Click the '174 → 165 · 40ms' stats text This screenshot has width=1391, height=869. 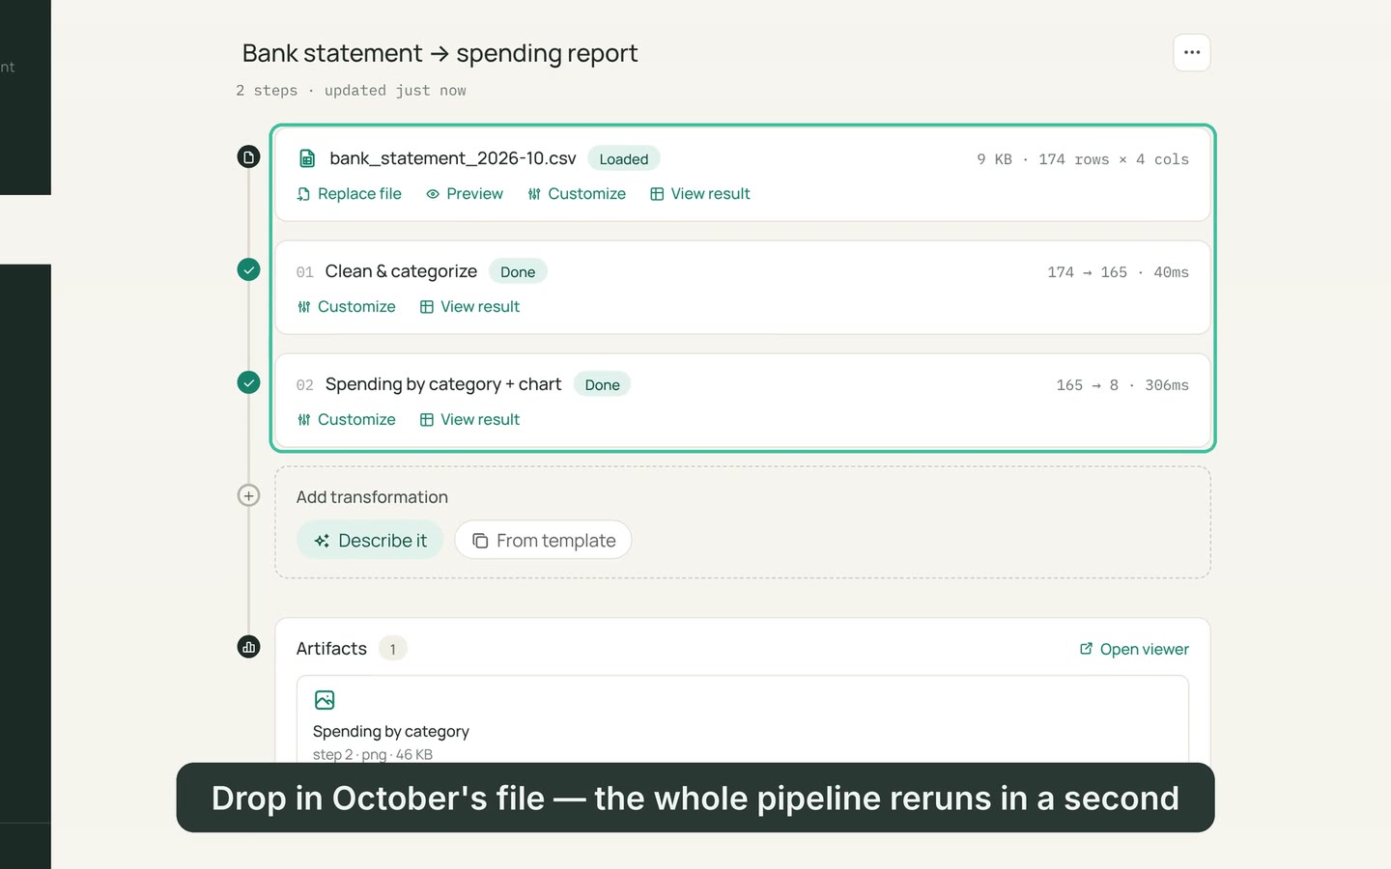(x=1118, y=272)
